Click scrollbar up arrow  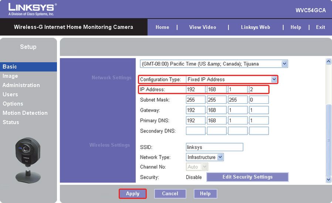click(328, 61)
